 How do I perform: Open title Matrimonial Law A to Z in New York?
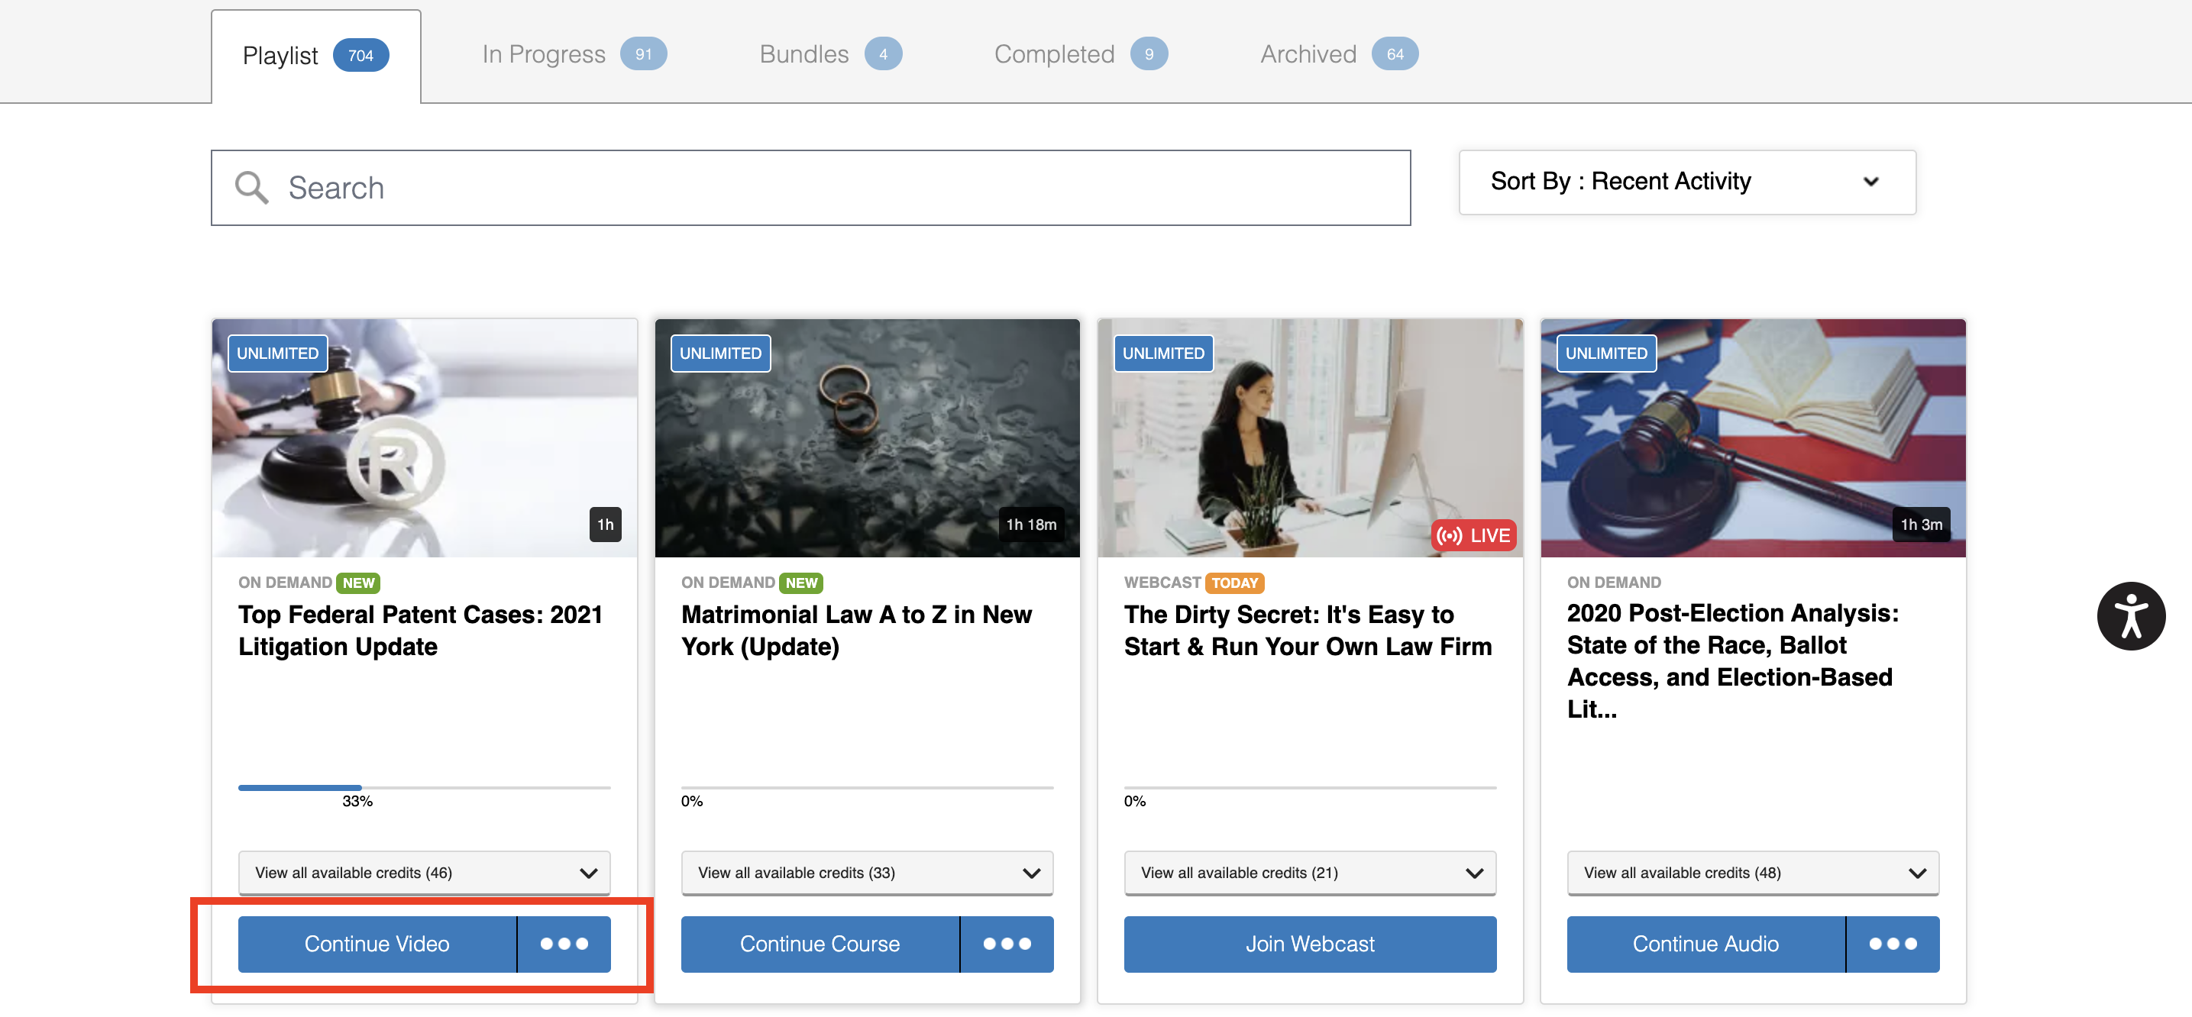pos(856,630)
